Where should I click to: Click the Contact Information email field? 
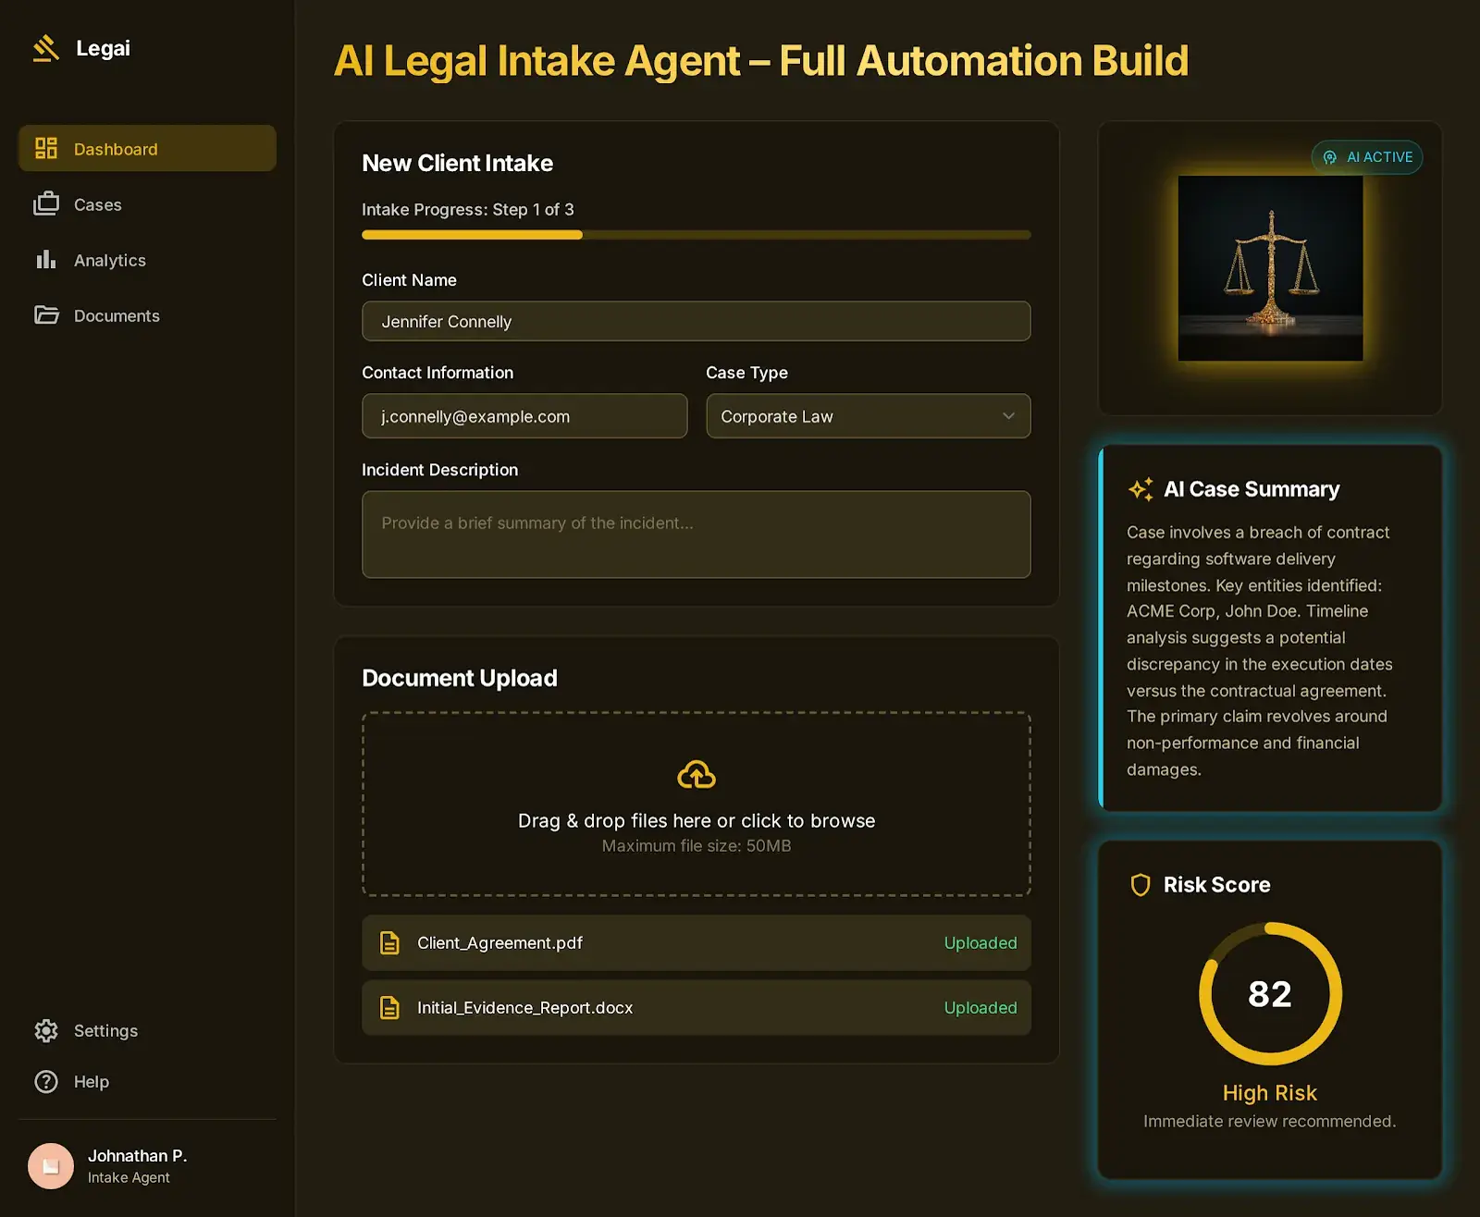[524, 416]
